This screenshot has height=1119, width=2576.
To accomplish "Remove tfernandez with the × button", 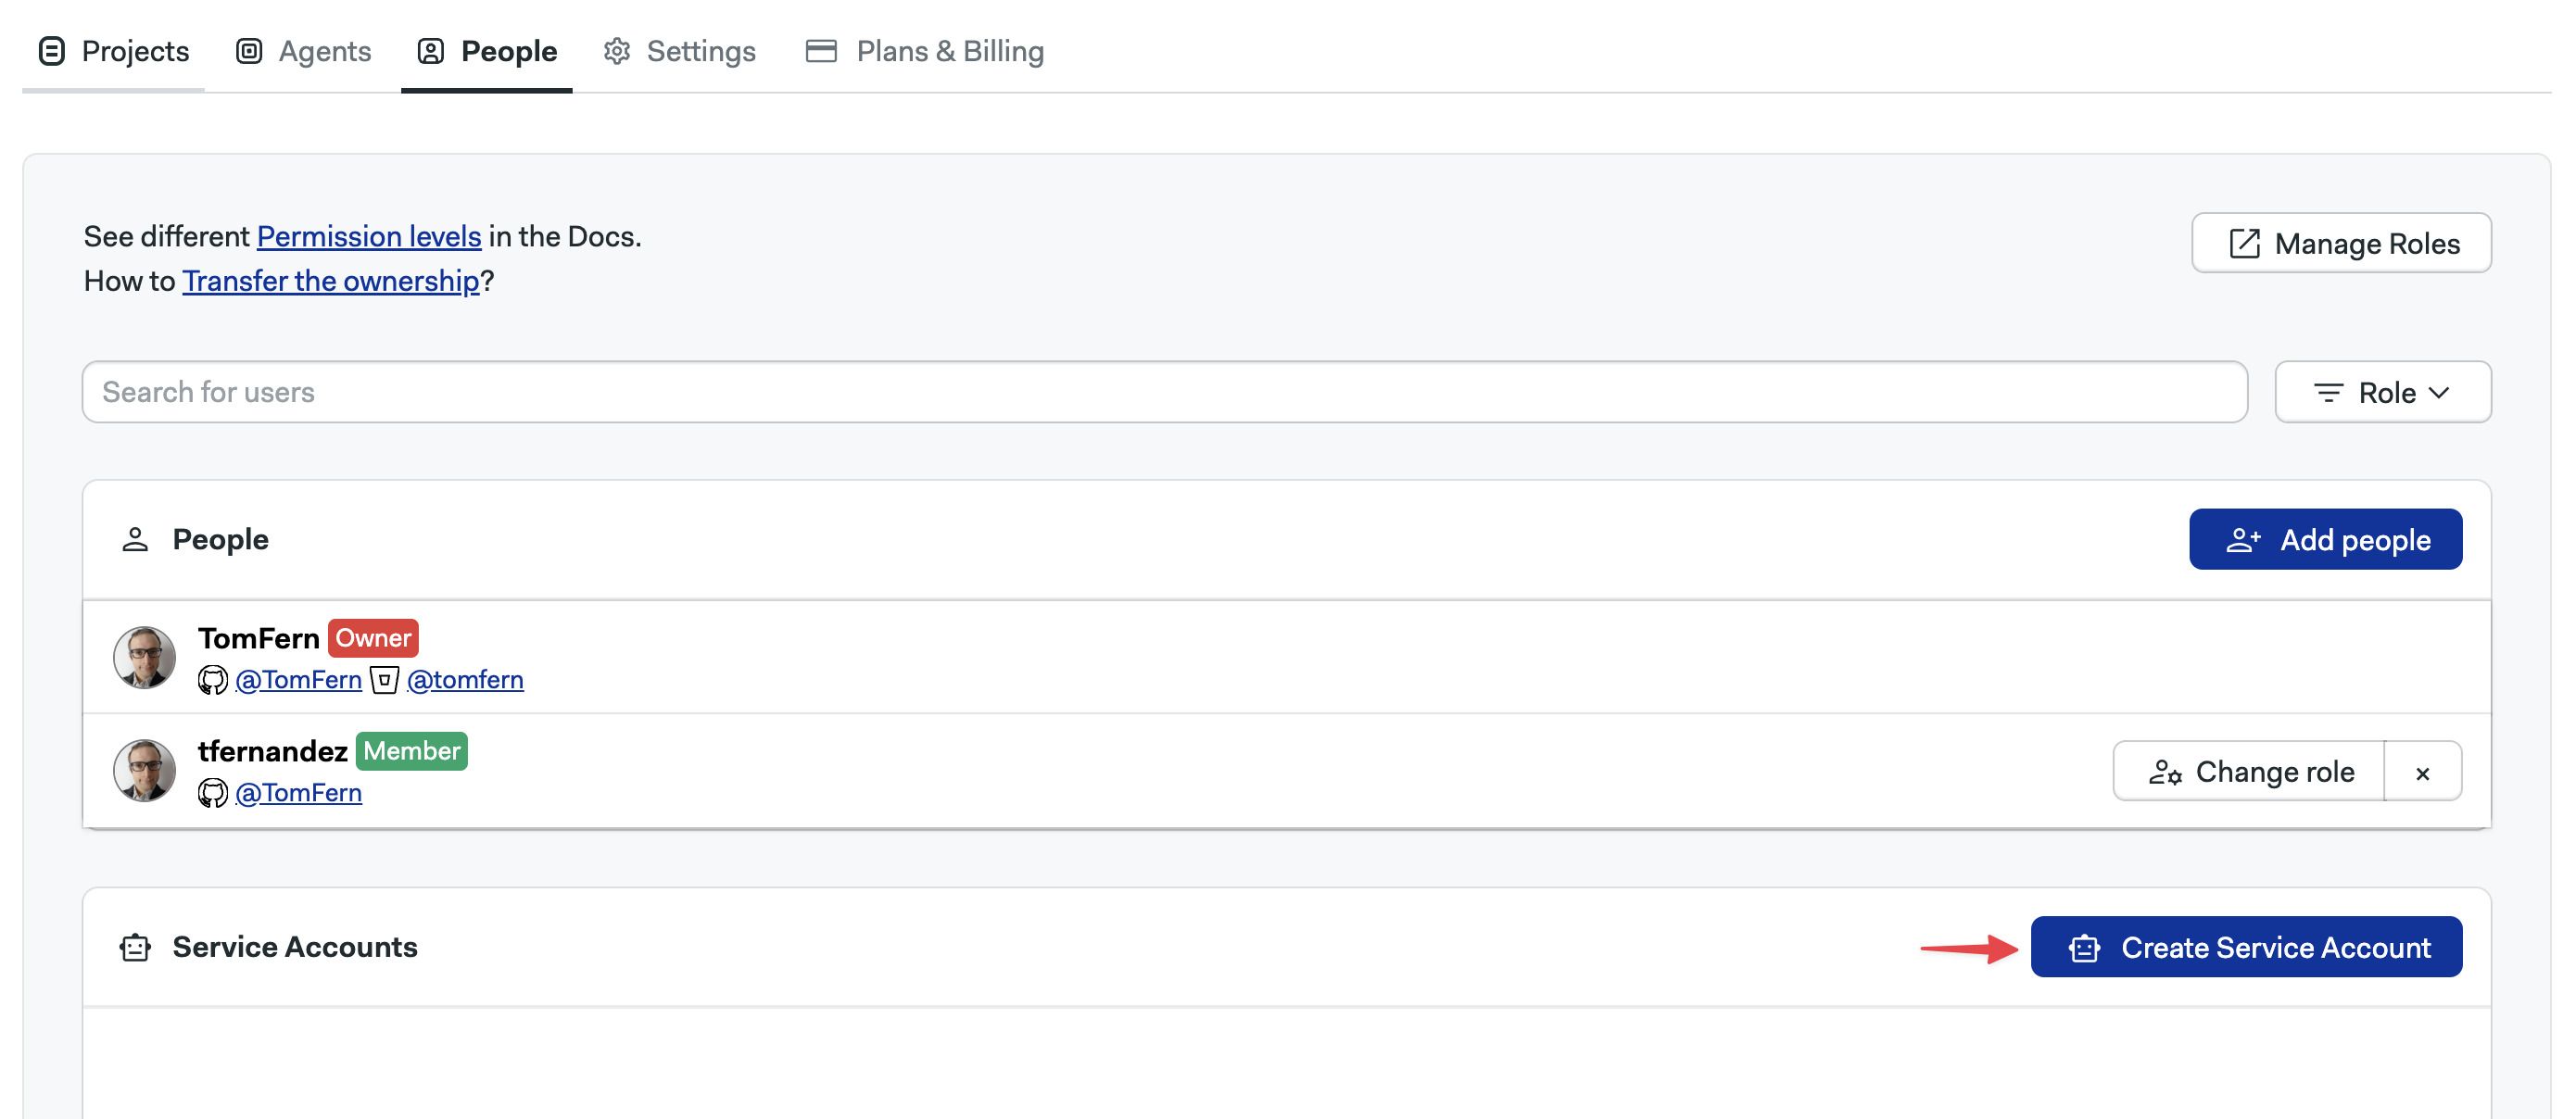I will pos(2424,771).
